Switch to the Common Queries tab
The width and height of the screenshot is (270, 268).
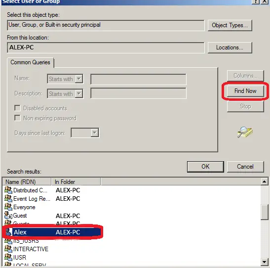coord(30,62)
